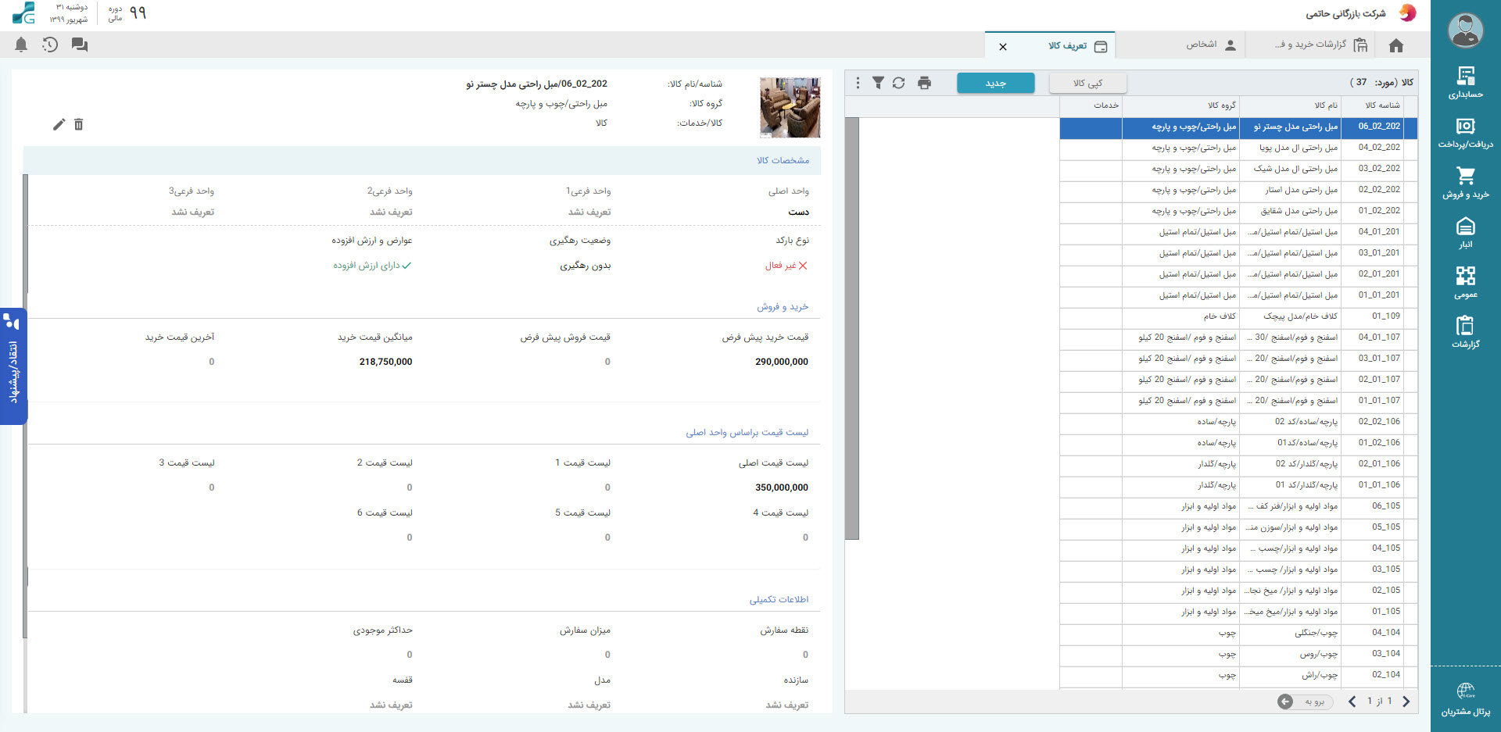The width and height of the screenshot is (1501, 732).
Task: Click the go-to-page arrow button
Action: coord(1285,702)
